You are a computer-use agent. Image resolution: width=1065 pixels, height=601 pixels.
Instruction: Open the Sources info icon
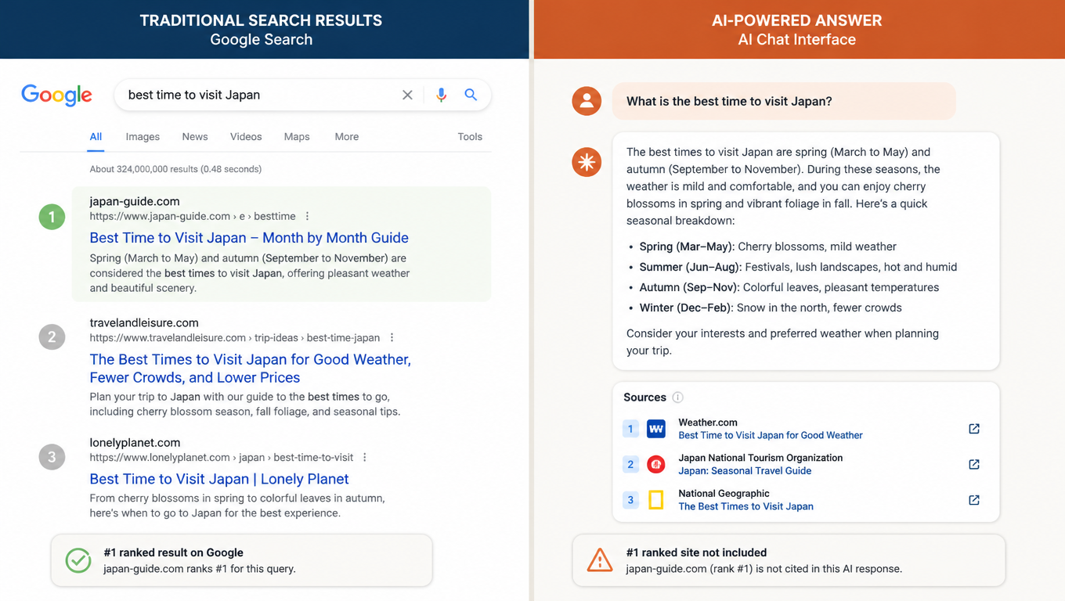(678, 398)
